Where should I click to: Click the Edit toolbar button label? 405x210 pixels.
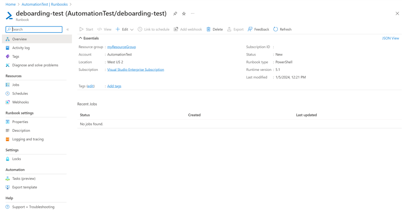click(125, 29)
